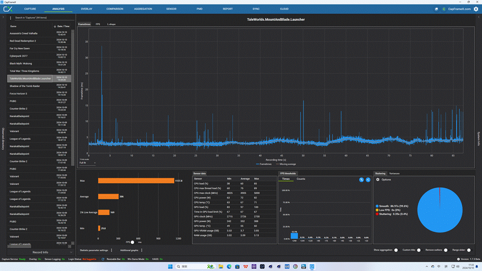Enable Range slider toggle

click(x=469, y=250)
